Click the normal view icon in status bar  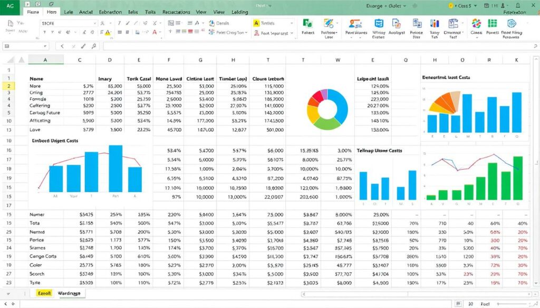pyautogui.click(x=458, y=304)
